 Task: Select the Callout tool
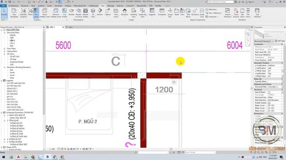point(108,12)
